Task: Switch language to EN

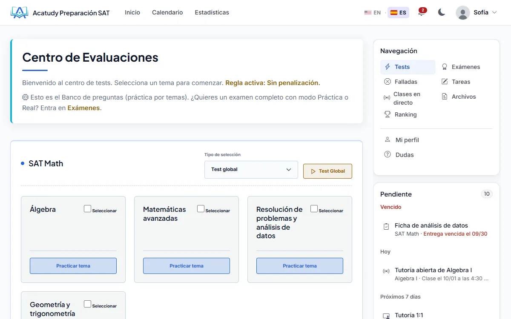Action: pos(373,13)
